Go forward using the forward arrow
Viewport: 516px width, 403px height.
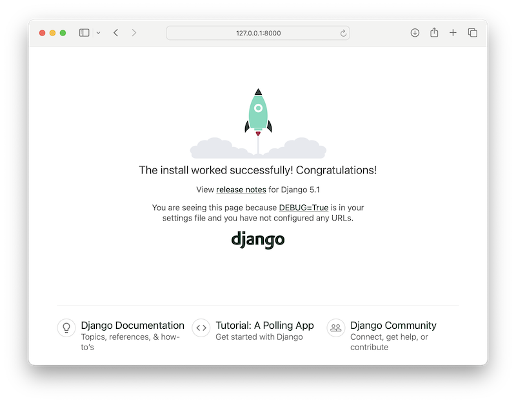[134, 33]
